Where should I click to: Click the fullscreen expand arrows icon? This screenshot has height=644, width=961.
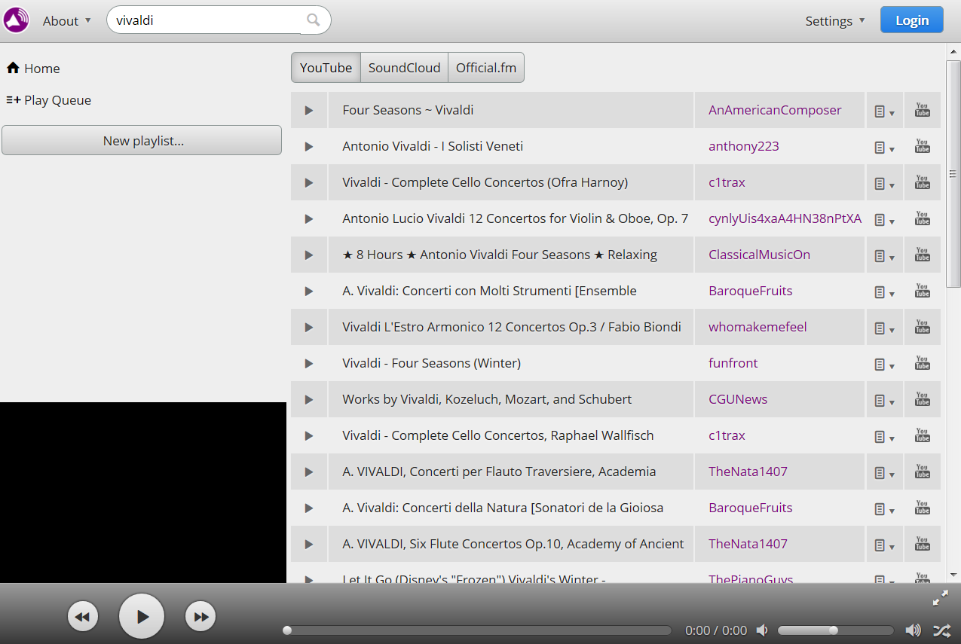[x=941, y=599]
